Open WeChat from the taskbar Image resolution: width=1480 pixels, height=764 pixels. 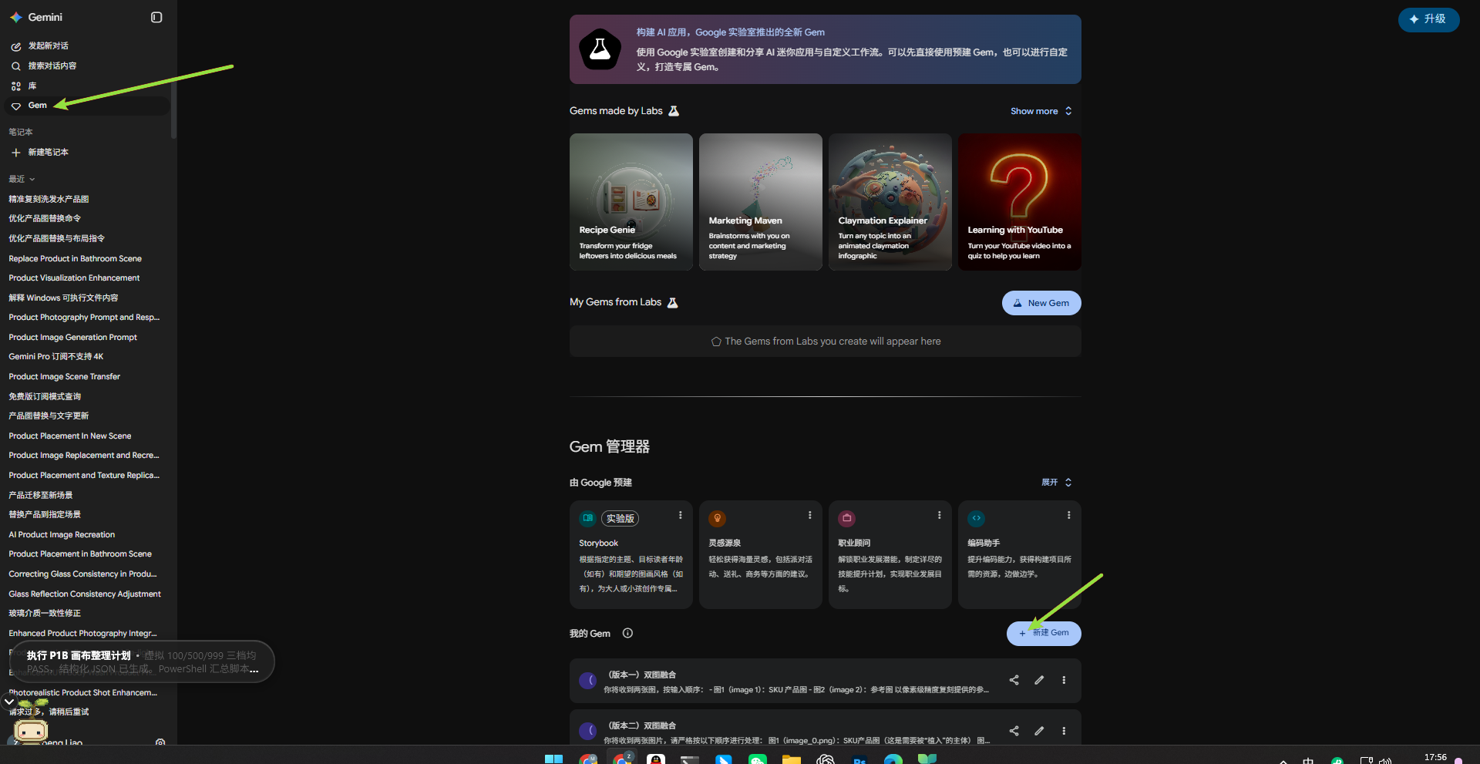pyautogui.click(x=758, y=759)
